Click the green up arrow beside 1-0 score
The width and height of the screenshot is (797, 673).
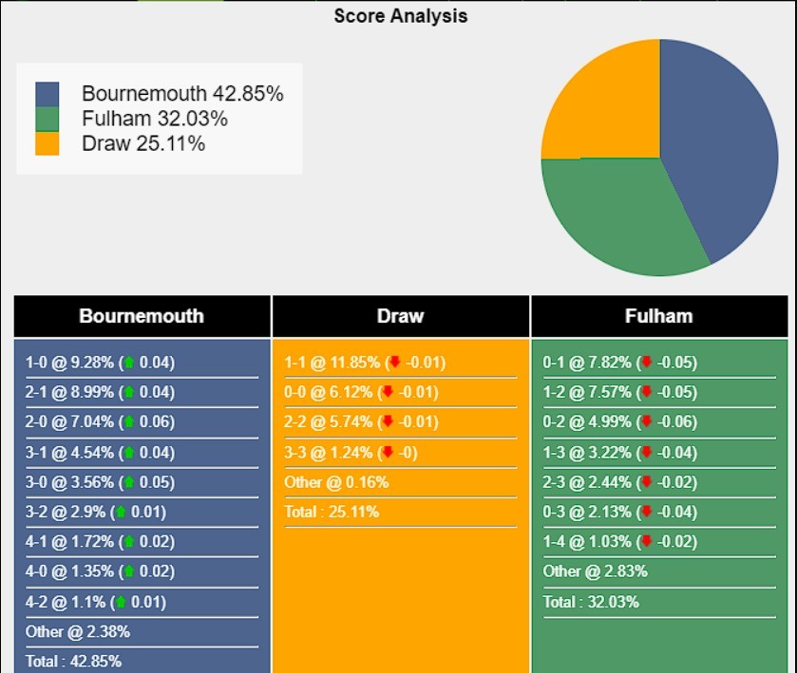(129, 363)
